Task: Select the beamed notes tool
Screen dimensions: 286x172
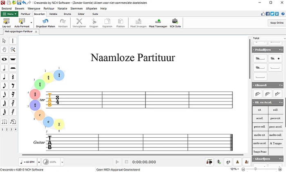Action: 13,122
